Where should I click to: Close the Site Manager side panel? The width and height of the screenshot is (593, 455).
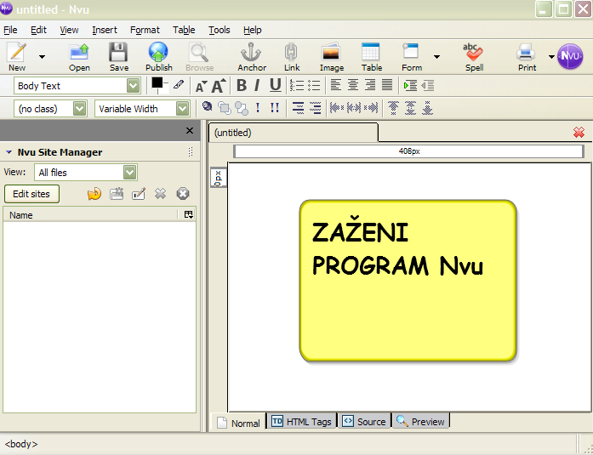click(x=190, y=131)
